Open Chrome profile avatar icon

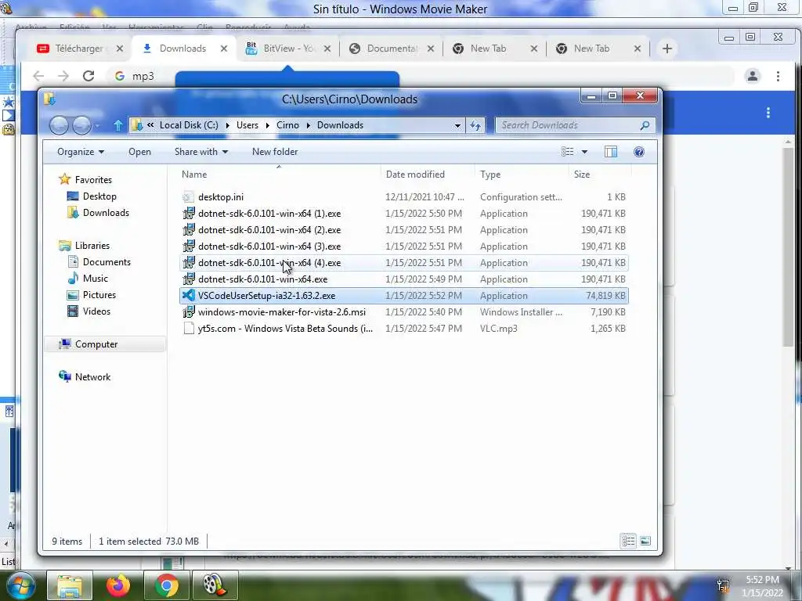(x=753, y=76)
